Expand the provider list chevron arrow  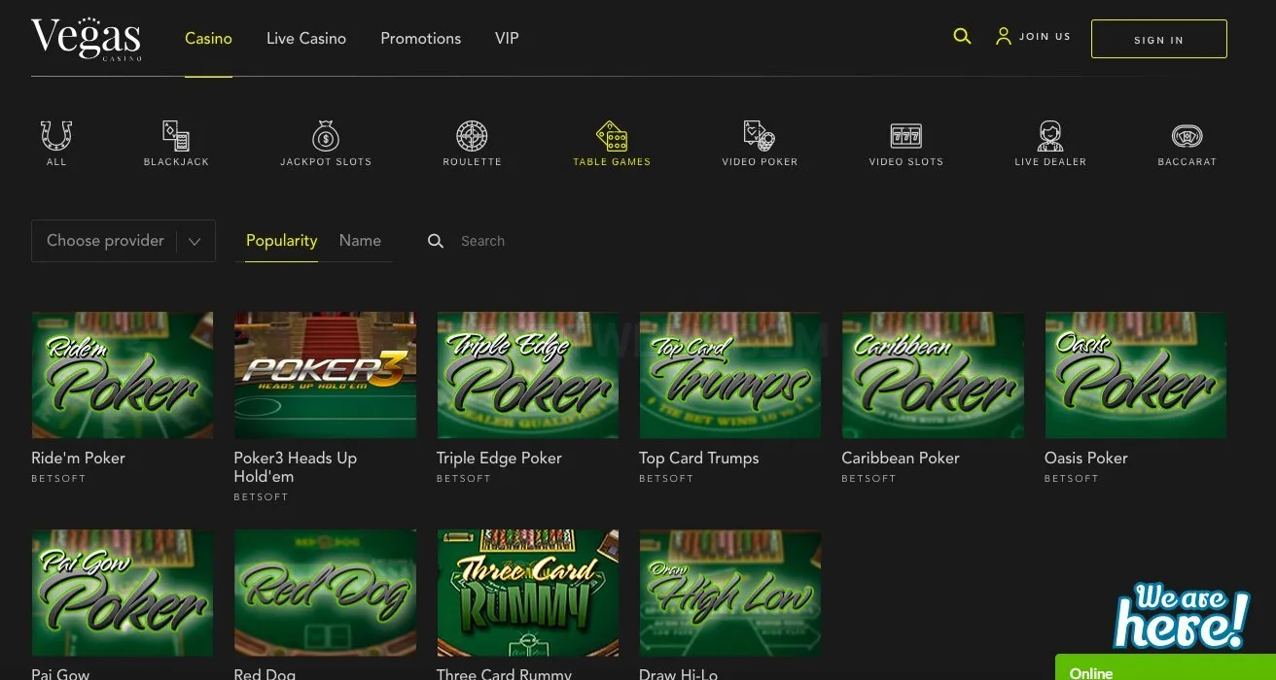[195, 241]
